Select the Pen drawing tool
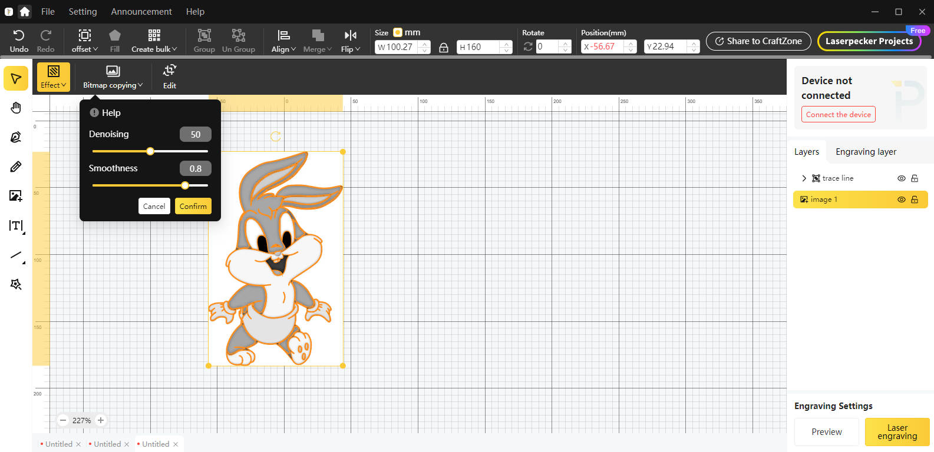Viewport: 934px width, 452px height. pos(16,137)
